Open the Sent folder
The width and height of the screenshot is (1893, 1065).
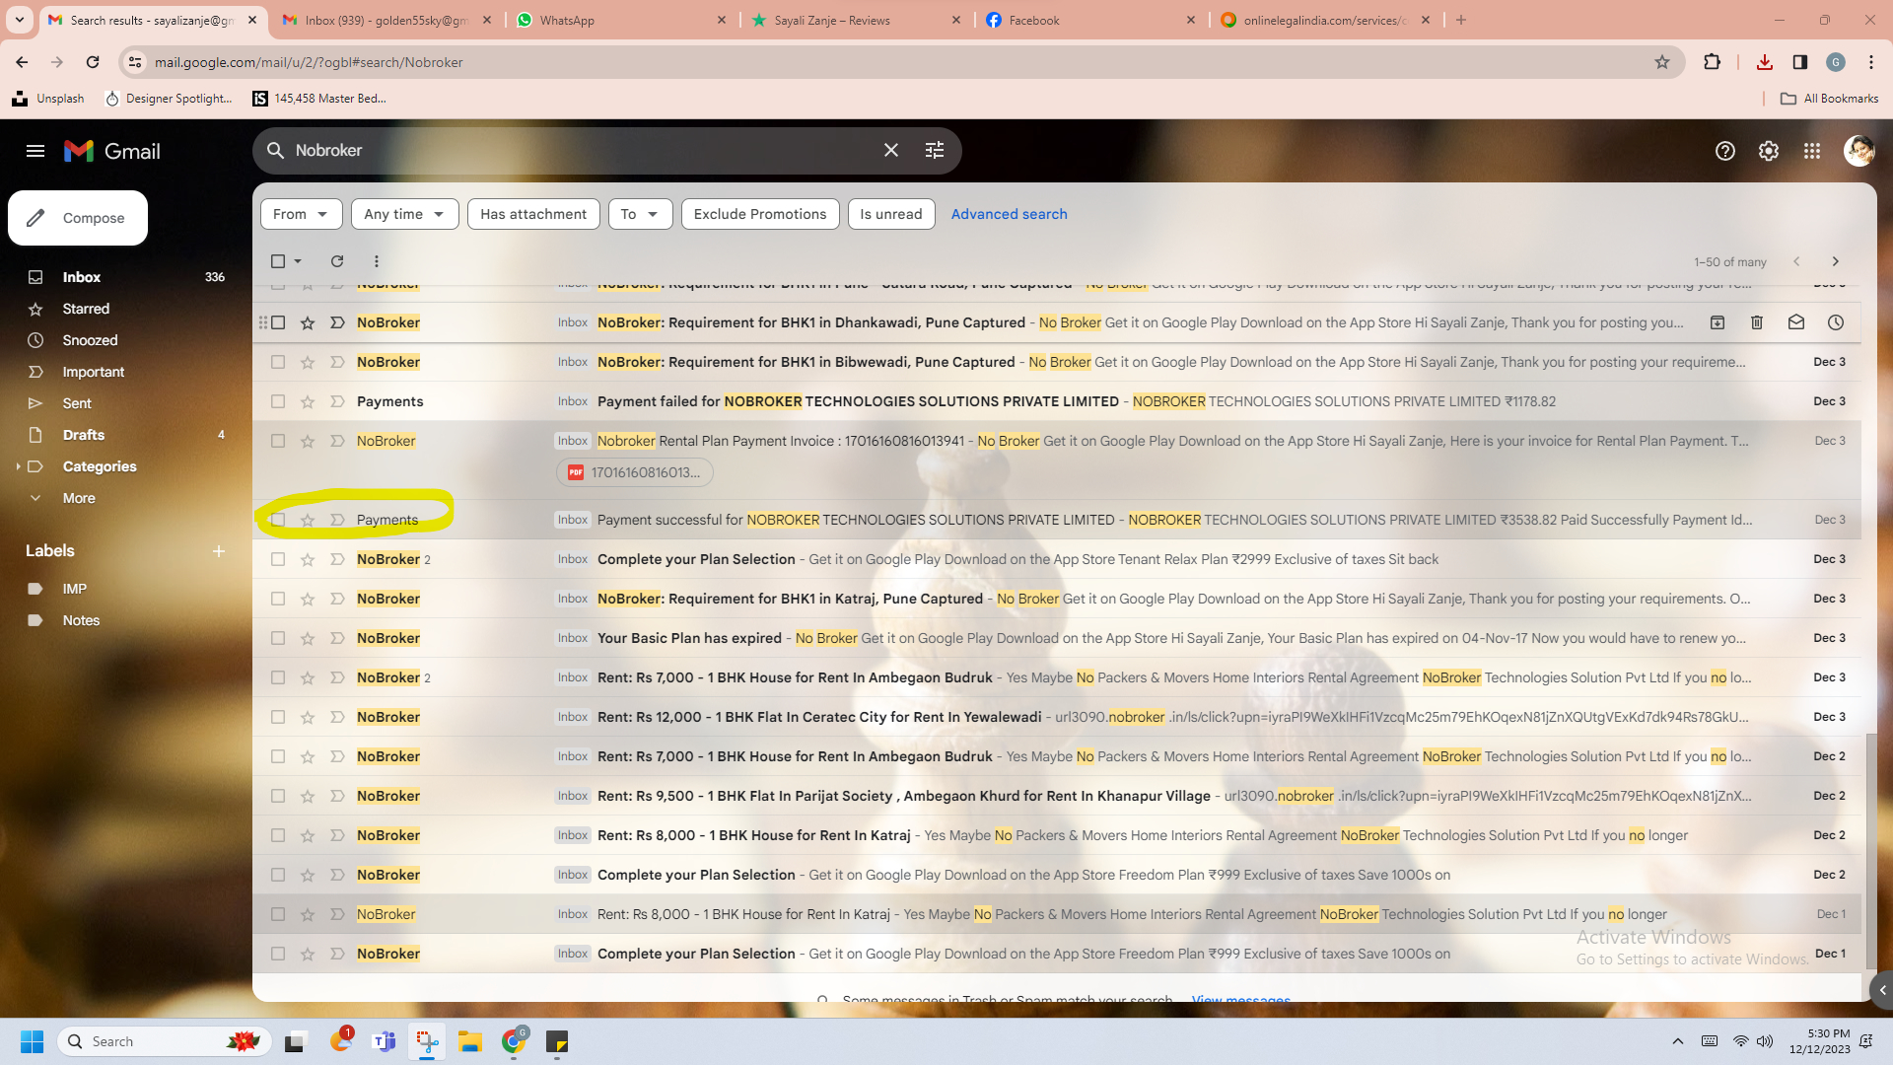[77, 403]
